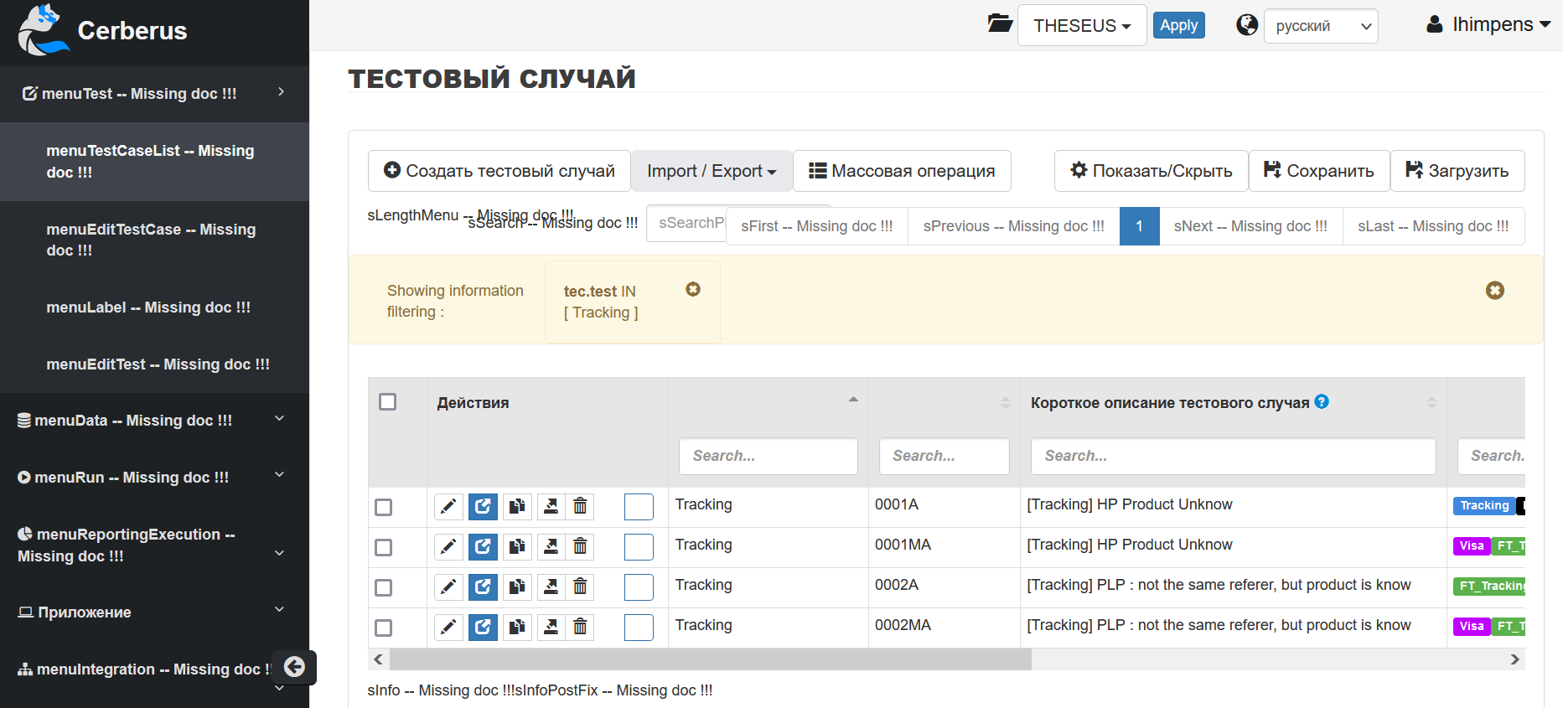Screen dimensions: 1563x708
Task: Toggle the select-all checkbox in the table header
Action: coord(387,402)
